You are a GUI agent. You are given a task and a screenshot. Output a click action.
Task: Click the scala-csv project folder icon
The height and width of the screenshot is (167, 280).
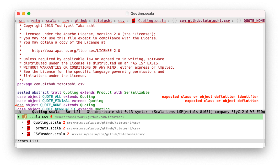24,117
